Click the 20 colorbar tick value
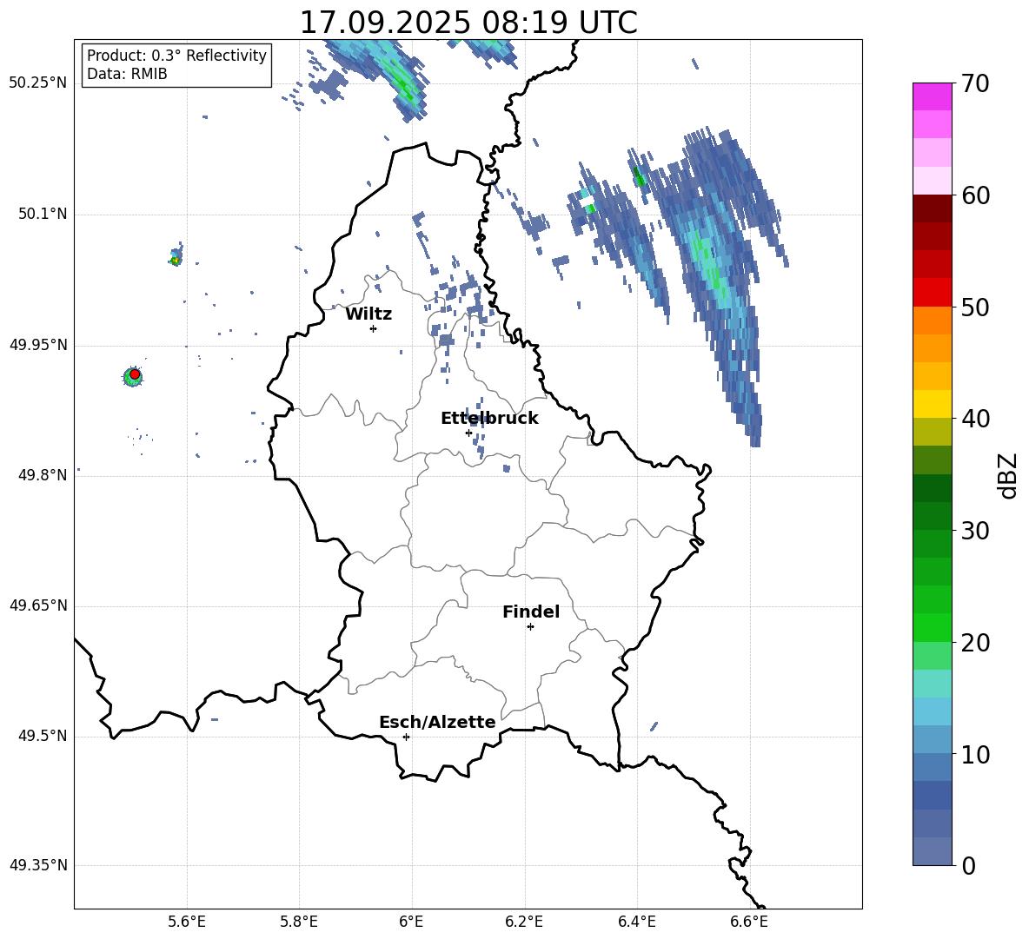Viewport: 1029px width, 939px height. (975, 643)
